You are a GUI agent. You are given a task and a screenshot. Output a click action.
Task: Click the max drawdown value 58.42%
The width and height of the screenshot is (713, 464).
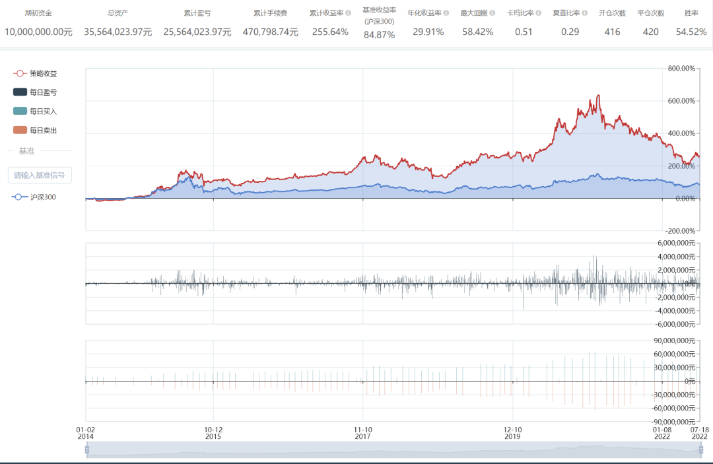477,32
